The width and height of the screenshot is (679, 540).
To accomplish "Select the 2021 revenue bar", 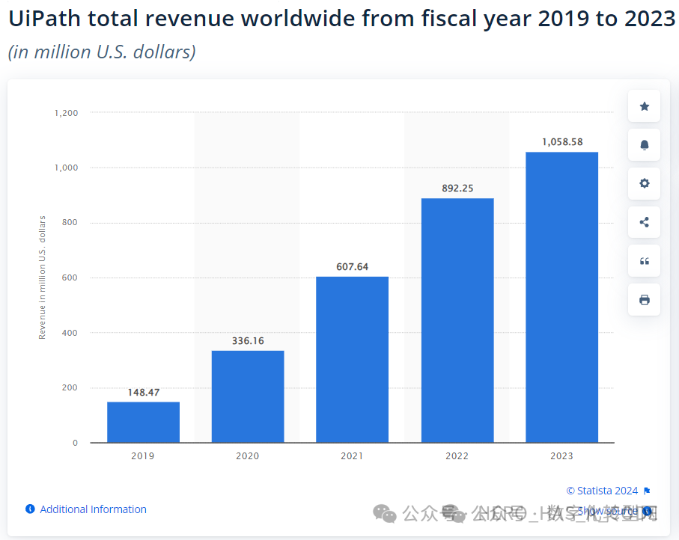I will [352, 359].
